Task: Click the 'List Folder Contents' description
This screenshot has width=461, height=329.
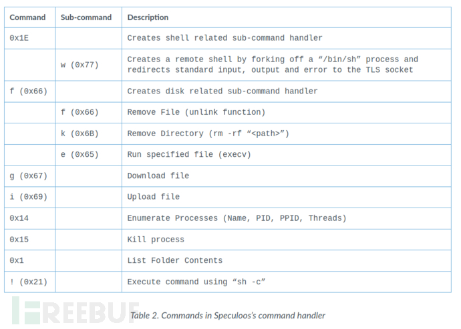Action: click(175, 260)
